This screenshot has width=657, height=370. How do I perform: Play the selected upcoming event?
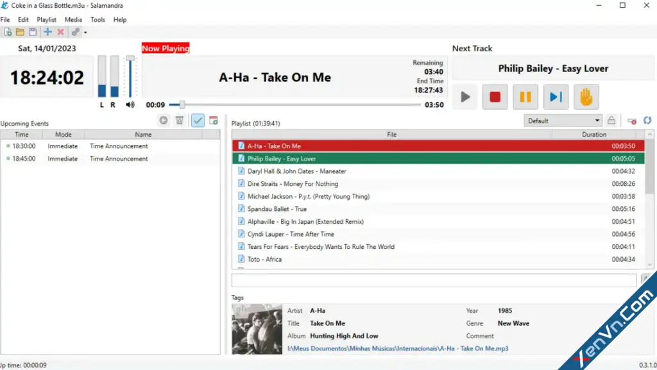coord(164,121)
